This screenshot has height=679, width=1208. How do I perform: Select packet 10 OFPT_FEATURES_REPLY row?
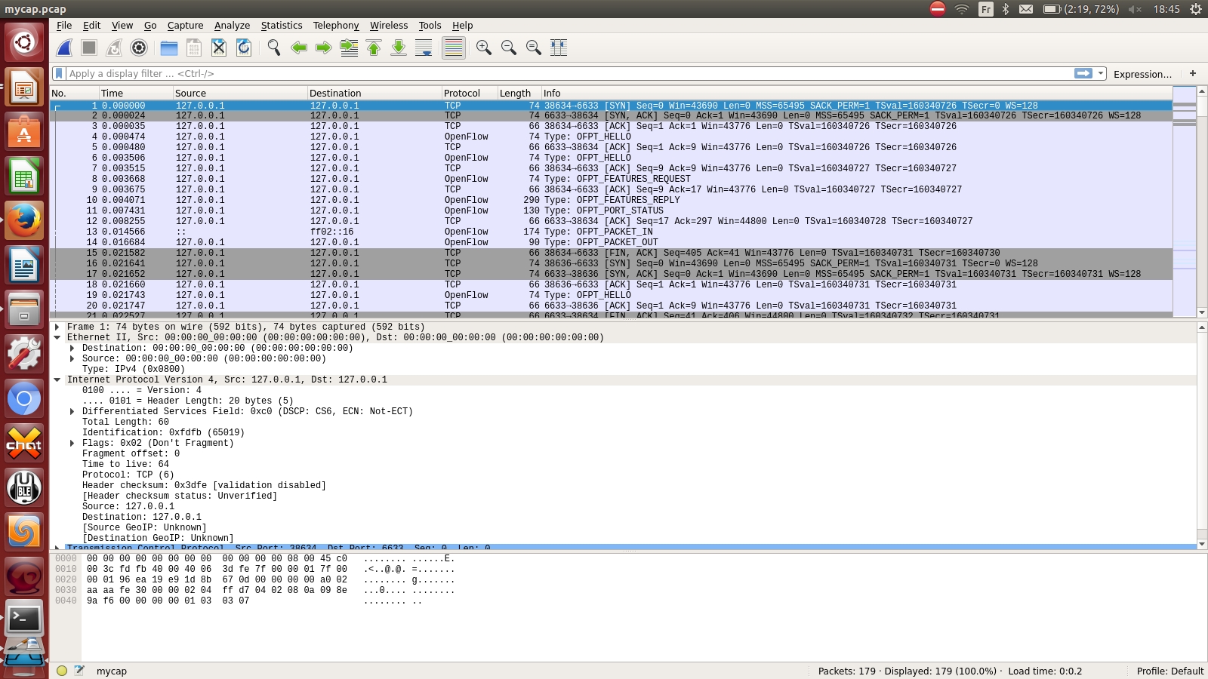(611, 200)
